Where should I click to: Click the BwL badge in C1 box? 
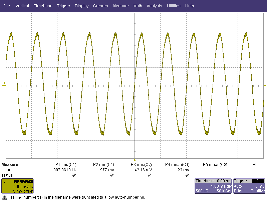pos(18,181)
